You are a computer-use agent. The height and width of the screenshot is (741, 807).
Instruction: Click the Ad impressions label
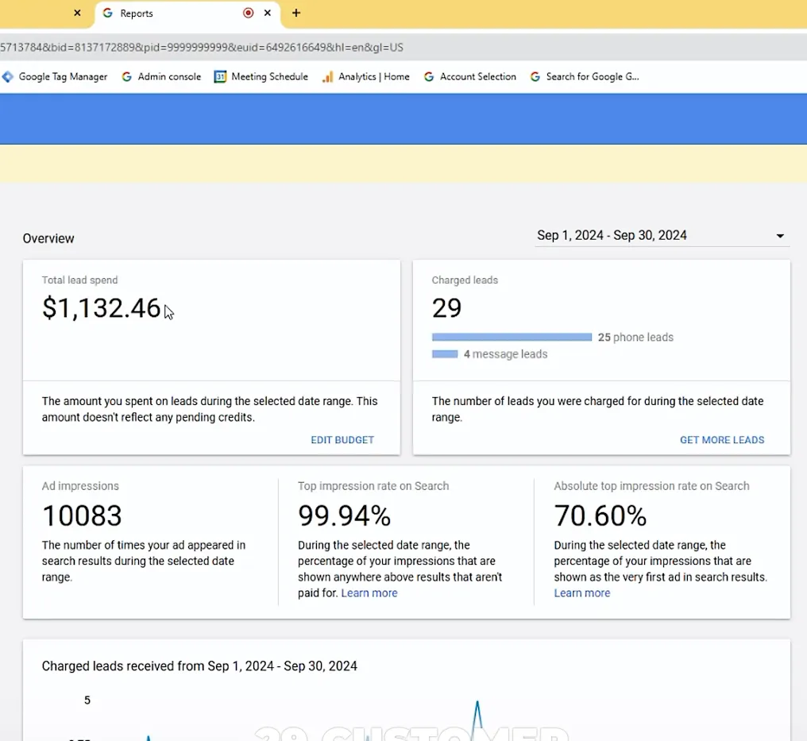pos(80,486)
